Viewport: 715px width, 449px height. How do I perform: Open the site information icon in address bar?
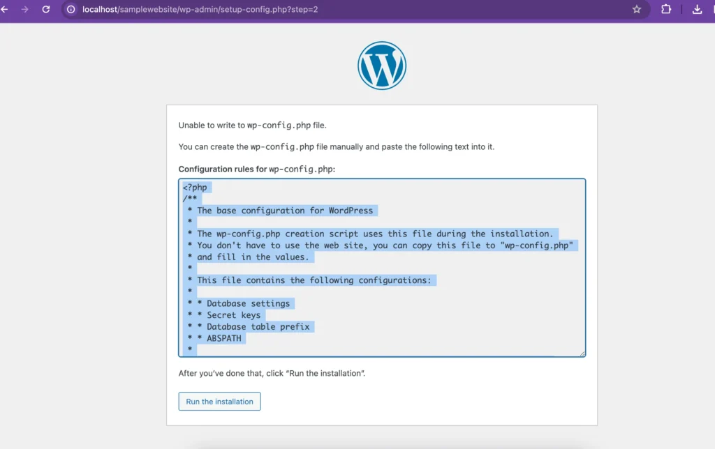71,9
